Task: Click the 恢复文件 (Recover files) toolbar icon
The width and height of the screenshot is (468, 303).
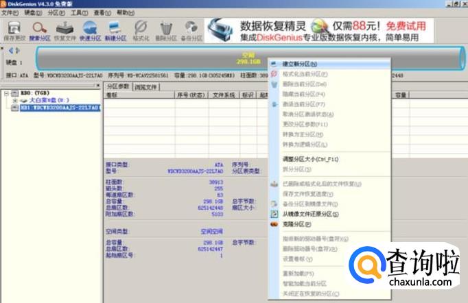Action: click(65, 30)
